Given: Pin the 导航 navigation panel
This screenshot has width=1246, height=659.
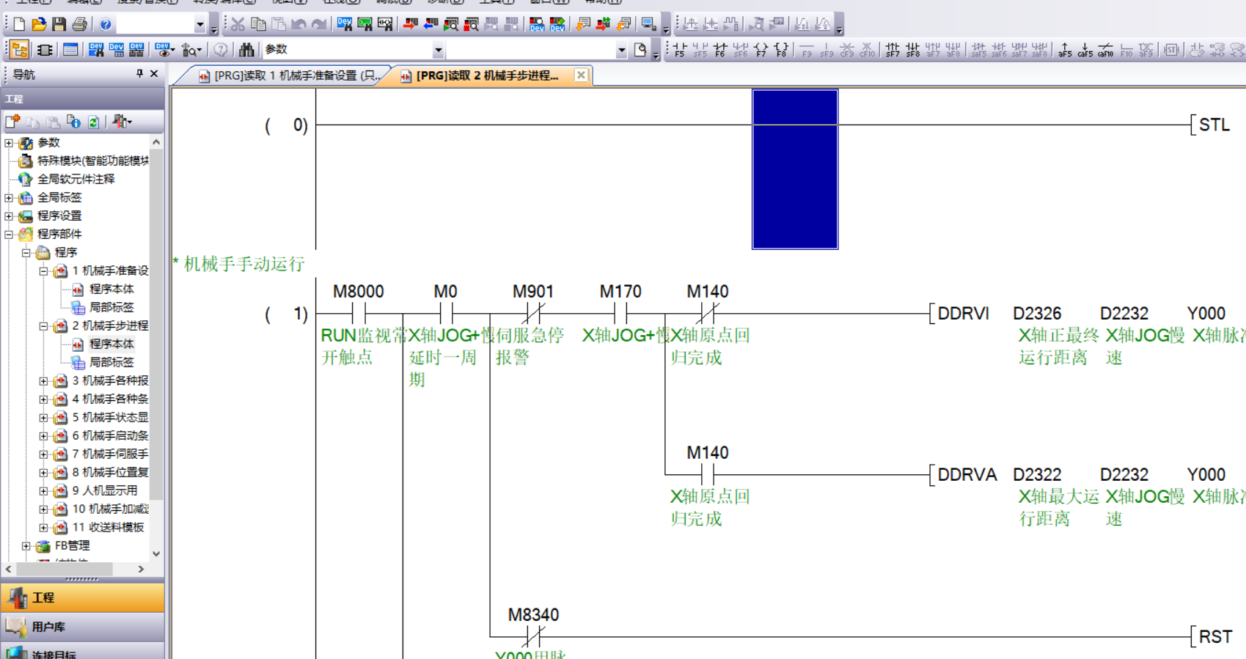Looking at the screenshot, I should (139, 74).
